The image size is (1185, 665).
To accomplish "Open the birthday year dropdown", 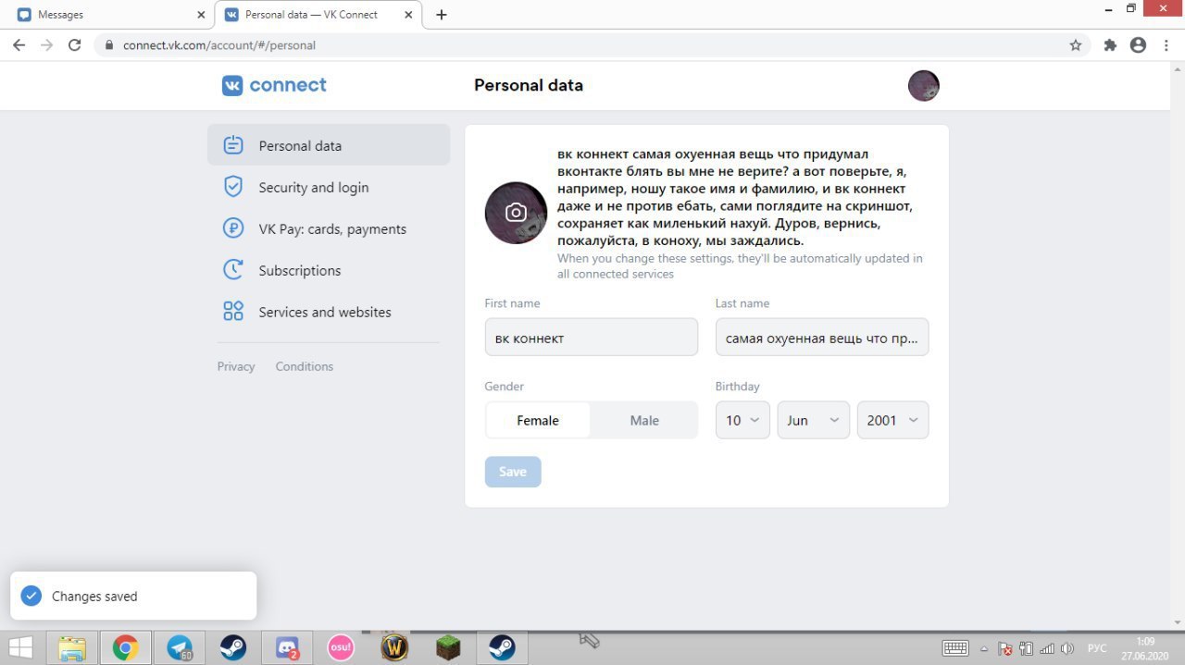I will coord(892,420).
